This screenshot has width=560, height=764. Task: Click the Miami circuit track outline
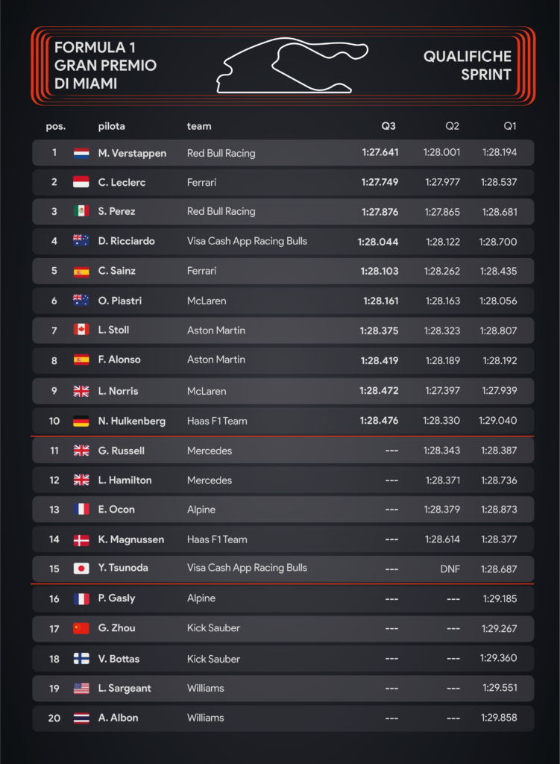[292, 66]
